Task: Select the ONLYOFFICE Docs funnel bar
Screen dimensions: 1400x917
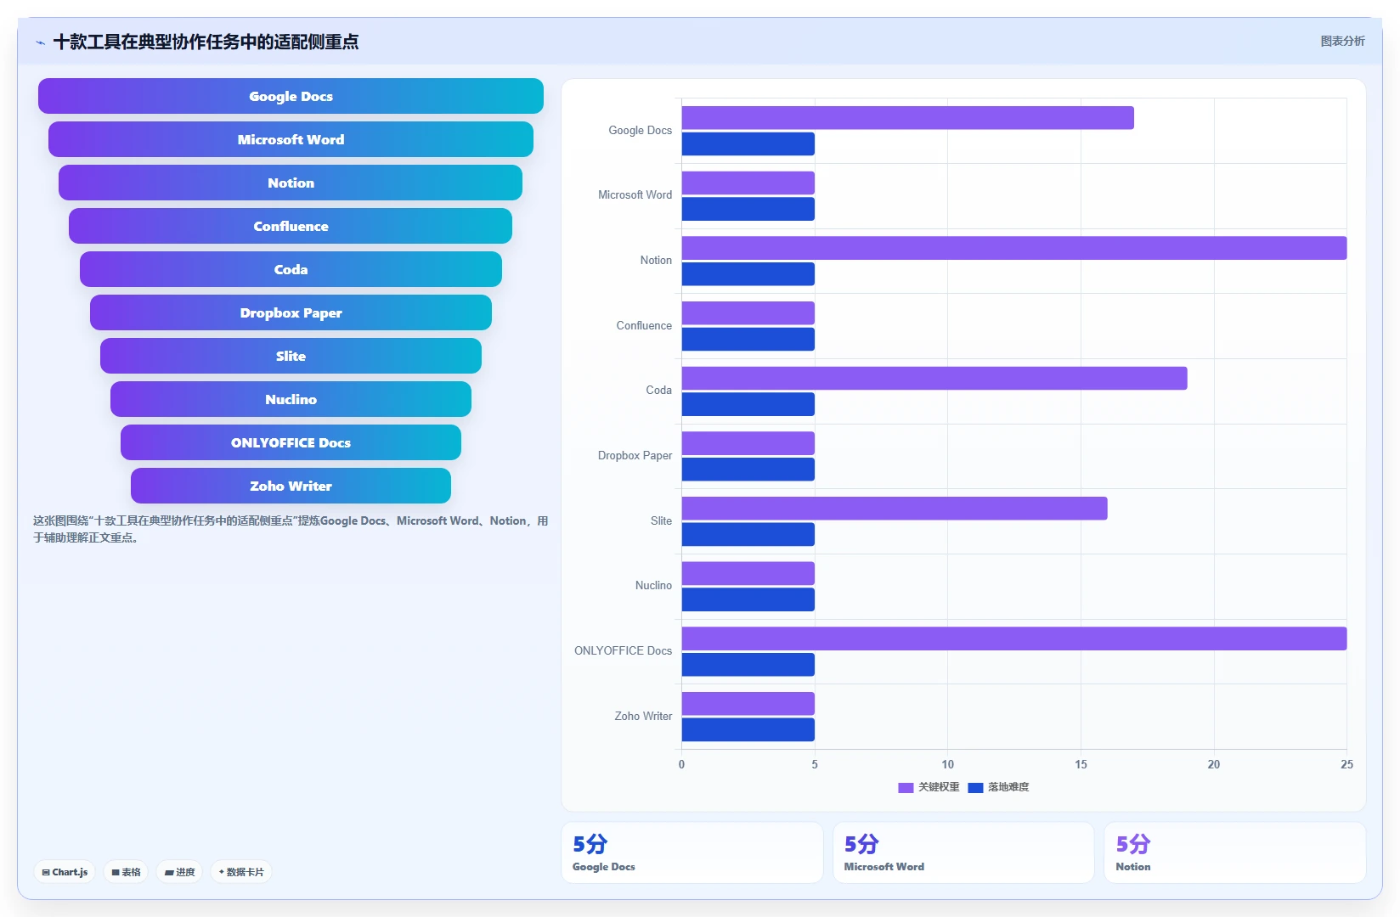Action: [291, 442]
